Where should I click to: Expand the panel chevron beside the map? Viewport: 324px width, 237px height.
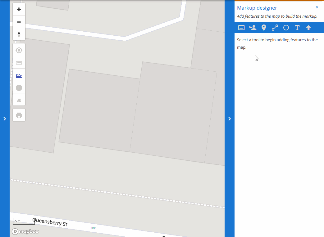230,118
